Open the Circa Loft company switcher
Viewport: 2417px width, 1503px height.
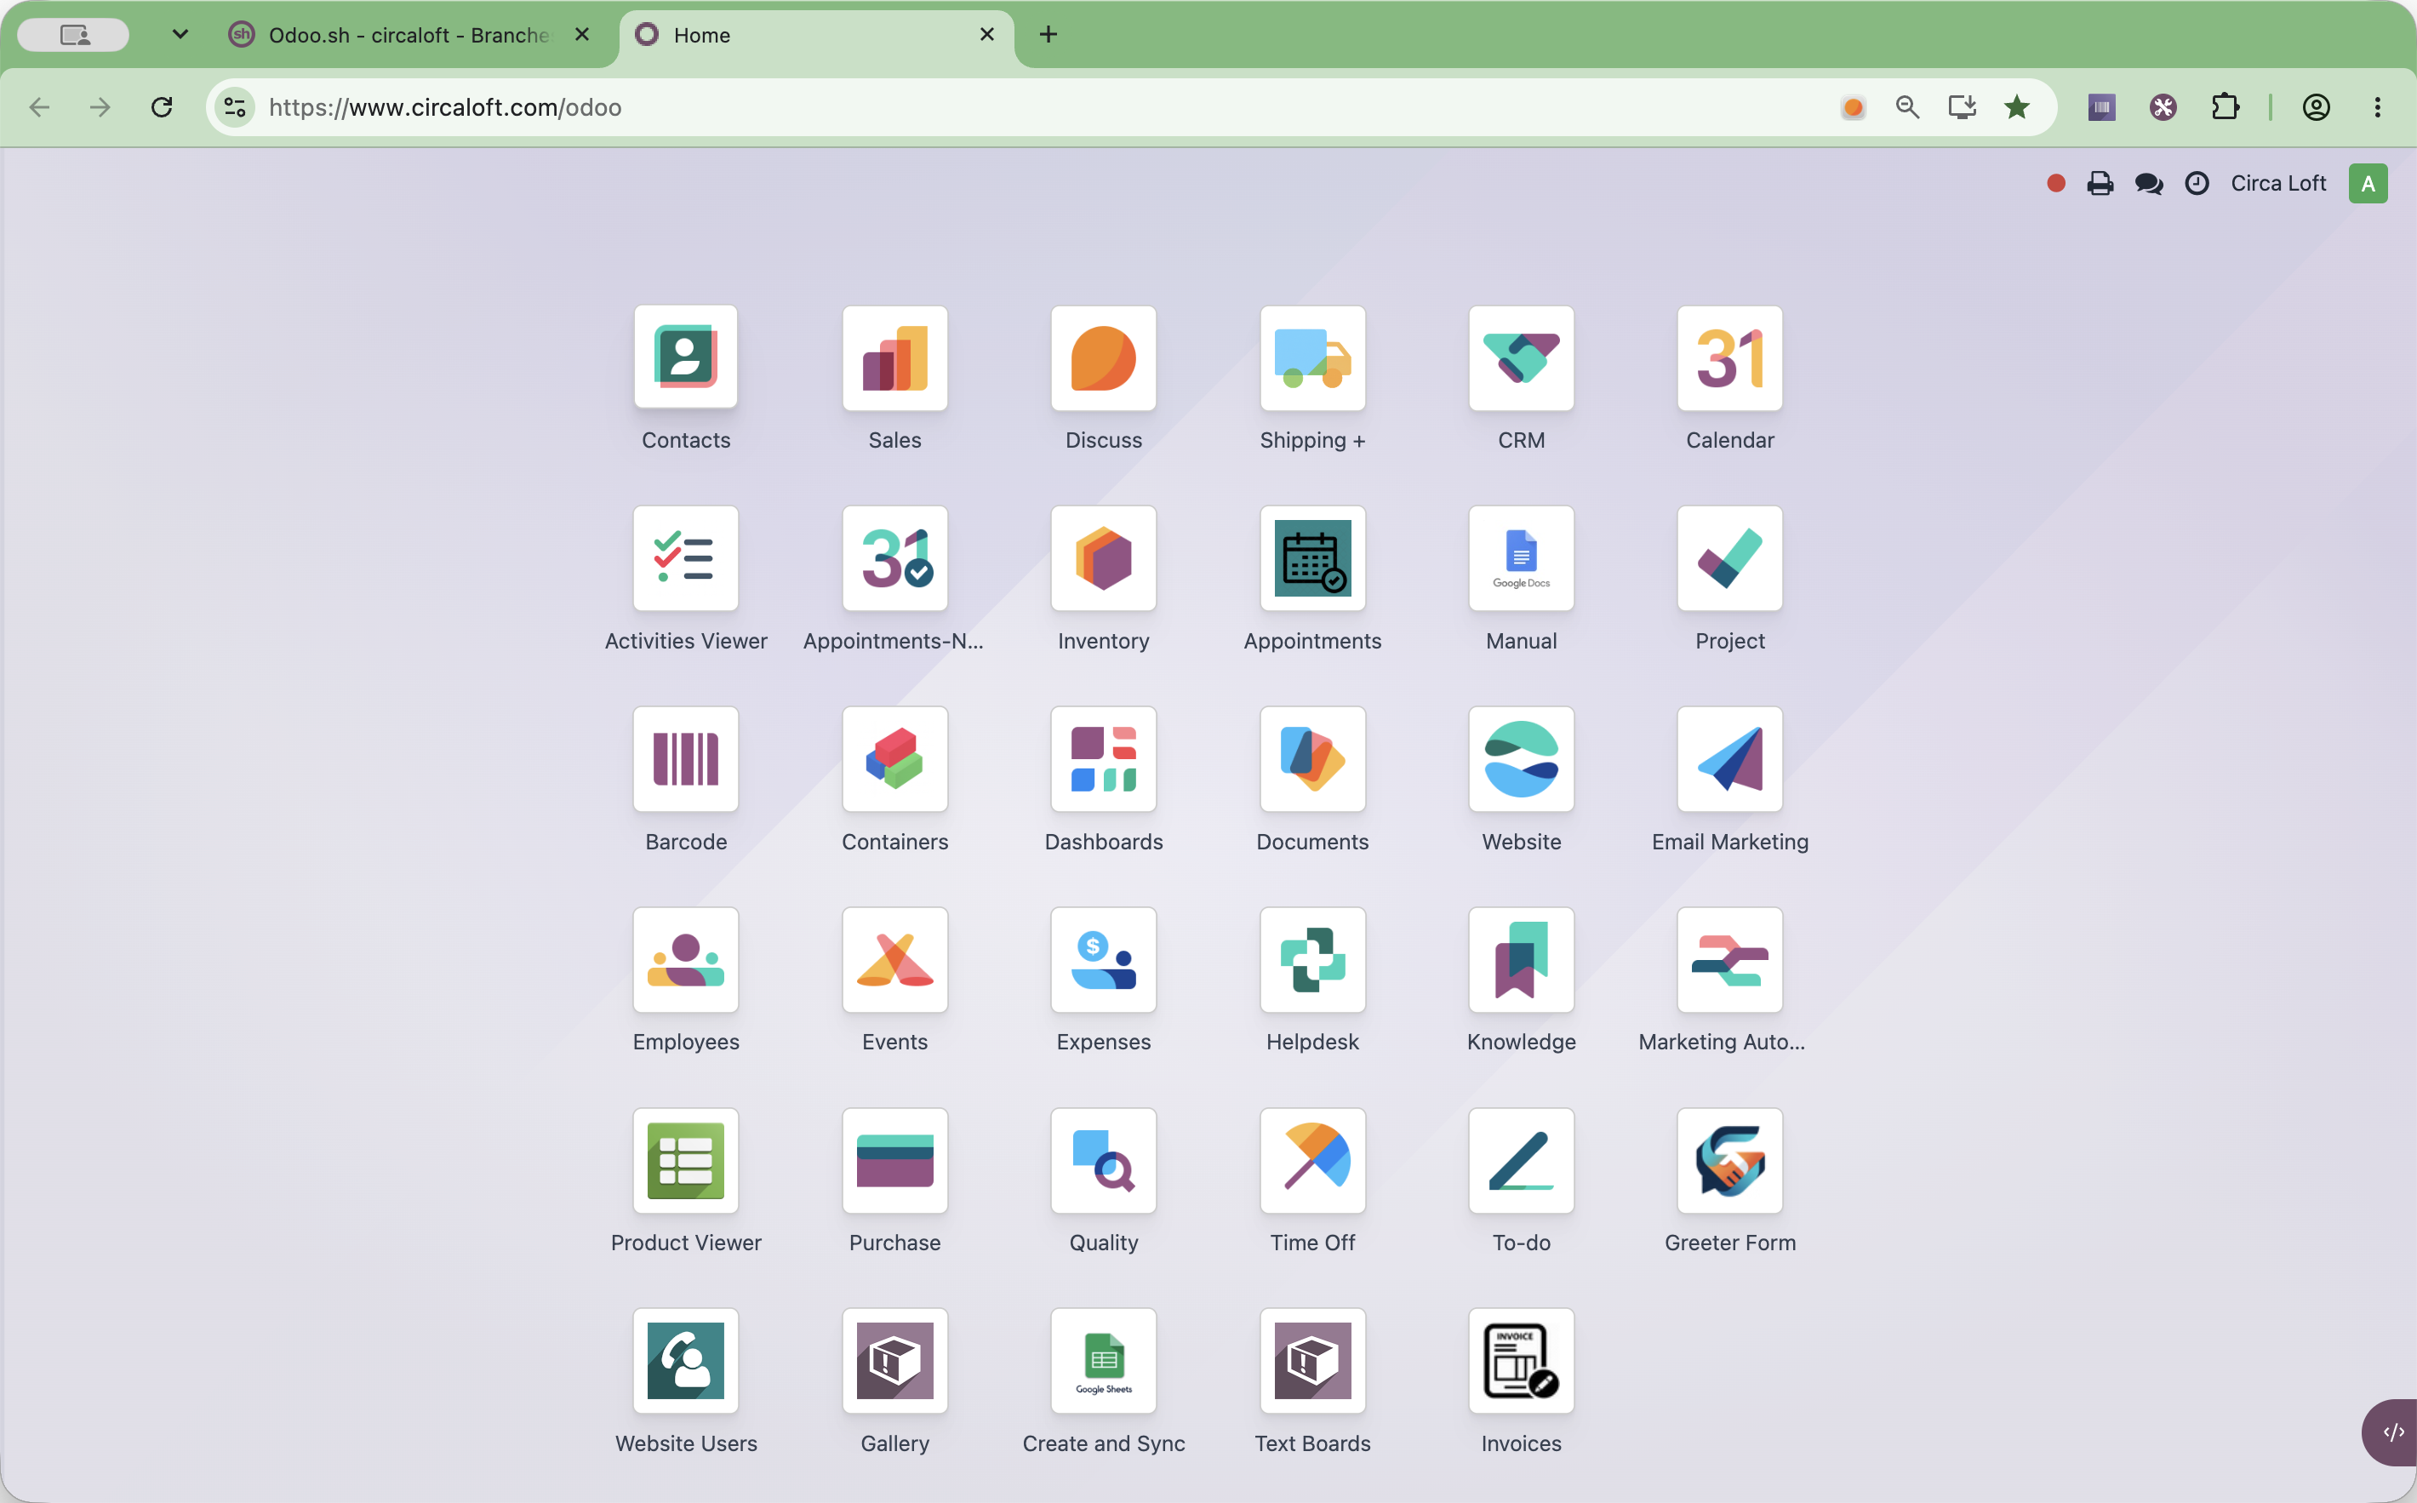tap(2278, 183)
